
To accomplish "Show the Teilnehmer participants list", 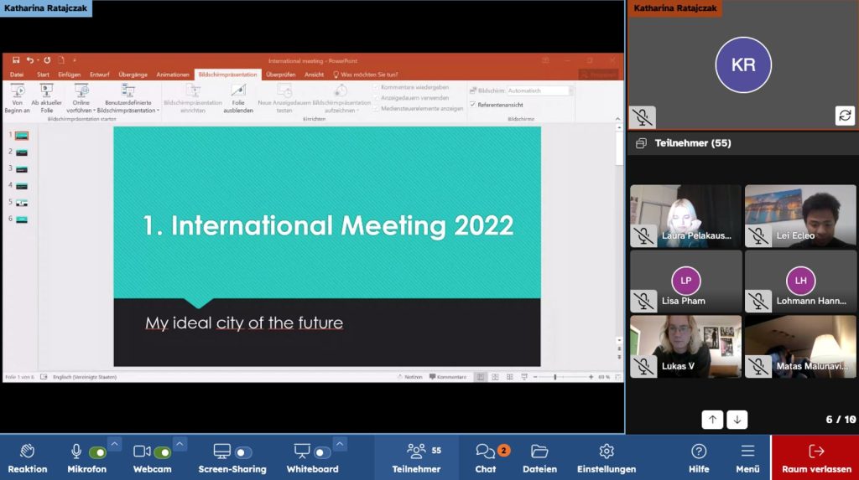I will pos(417,457).
